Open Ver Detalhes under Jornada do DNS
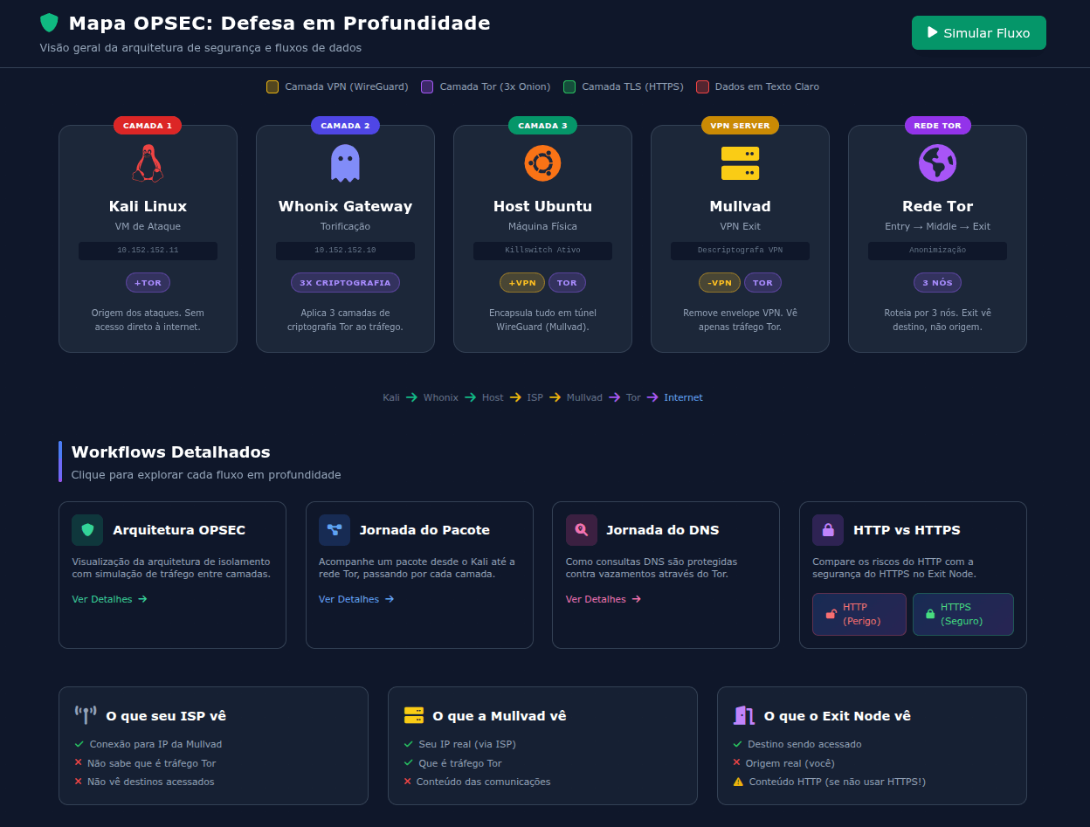 click(x=604, y=599)
